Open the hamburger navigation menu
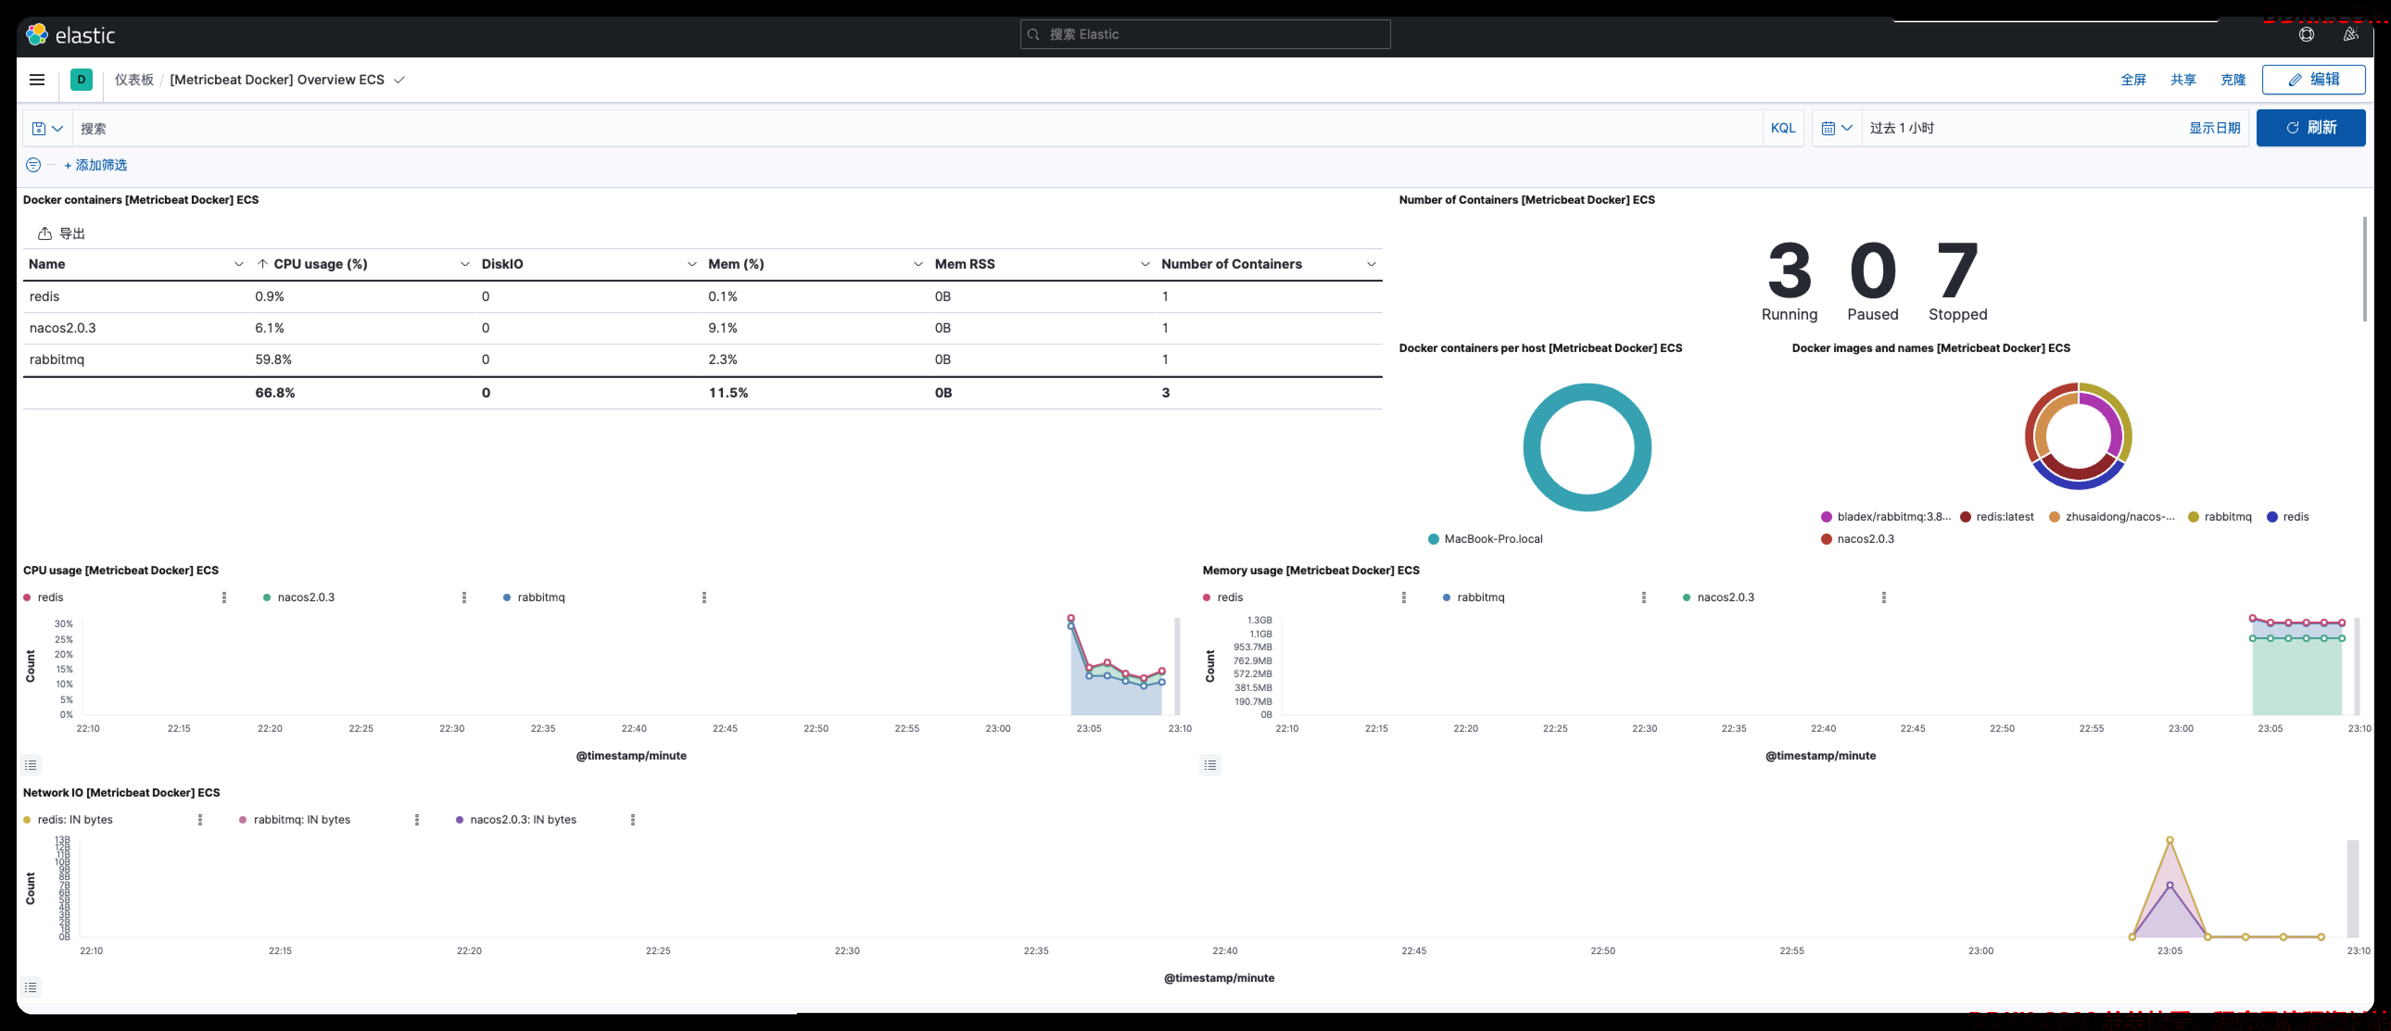Screen dimensions: 2391x1031 point(37,80)
